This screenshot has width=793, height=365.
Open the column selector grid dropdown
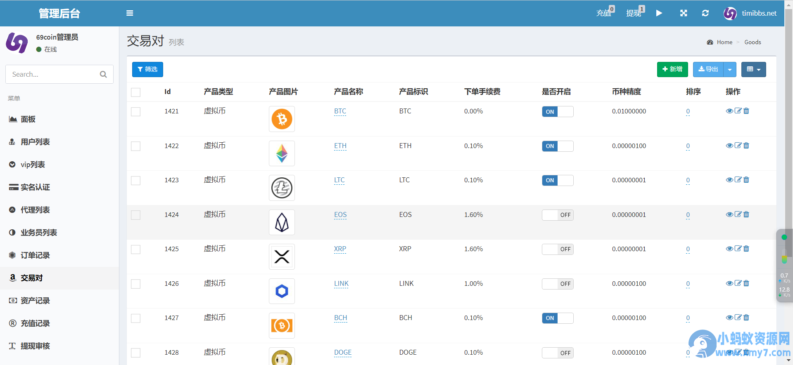(x=754, y=69)
